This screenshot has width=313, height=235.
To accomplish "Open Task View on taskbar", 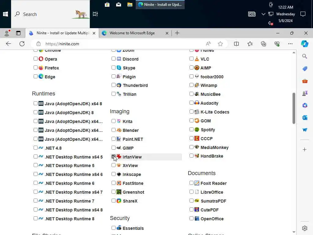I will coord(95,14).
